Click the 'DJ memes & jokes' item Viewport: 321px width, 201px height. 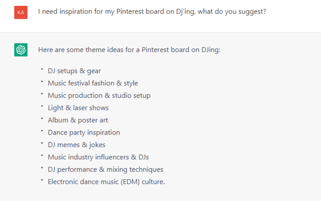click(76, 145)
